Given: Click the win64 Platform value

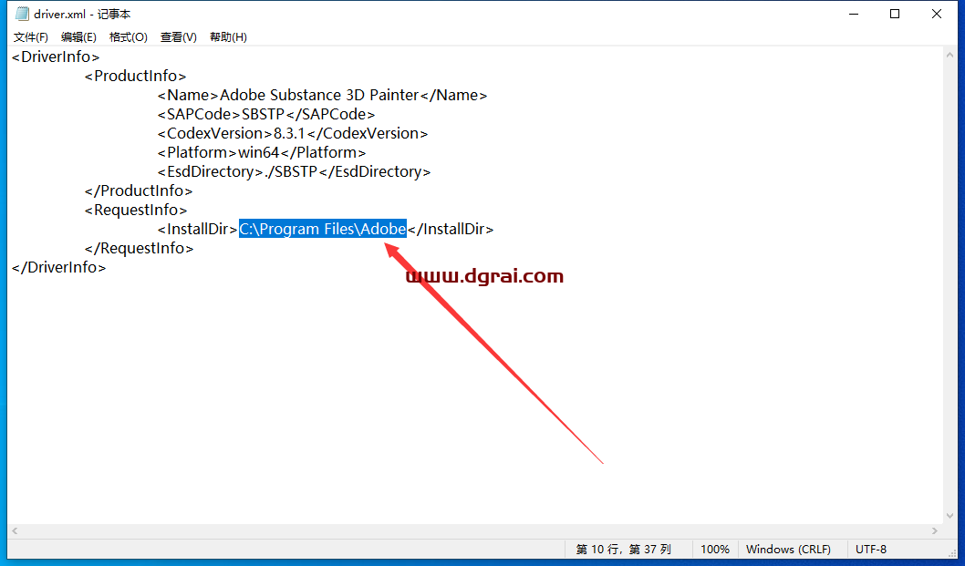Looking at the screenshot, I should (x=258, y=152).
